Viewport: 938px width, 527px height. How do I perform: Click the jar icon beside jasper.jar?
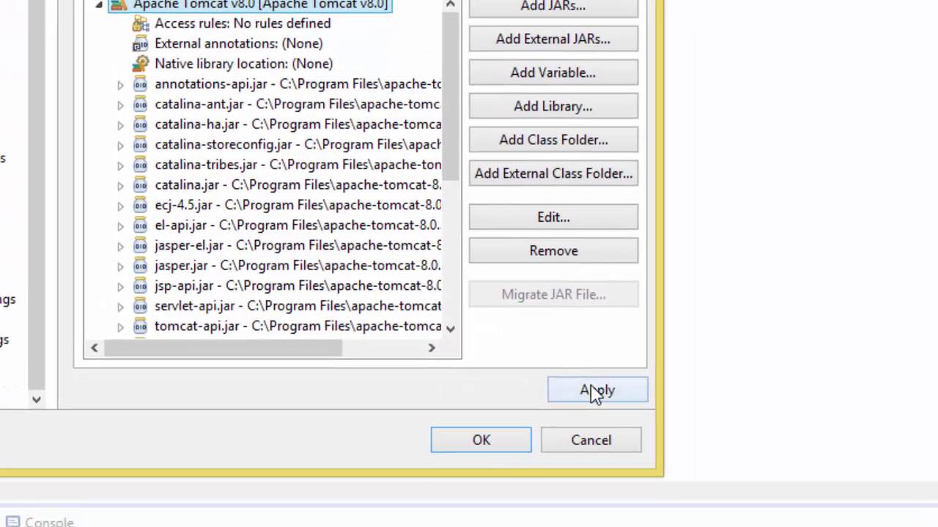[140, 266]
